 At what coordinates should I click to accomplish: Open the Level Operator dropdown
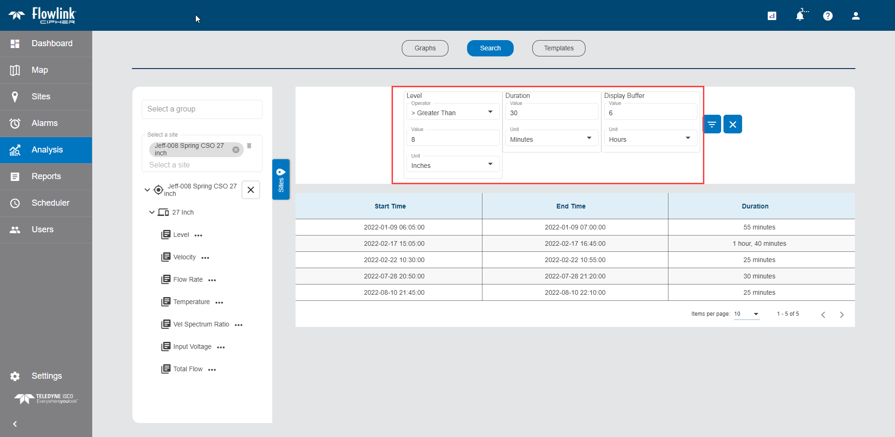(452, 112)
